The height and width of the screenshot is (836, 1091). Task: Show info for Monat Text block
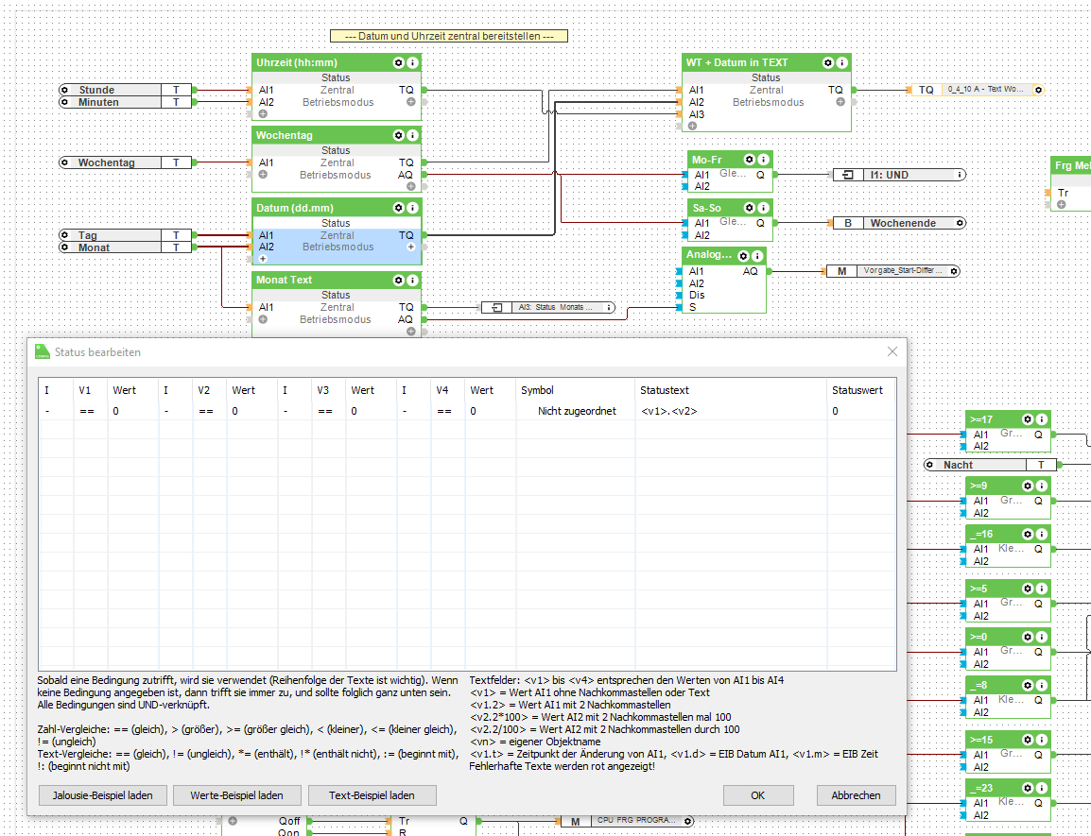click(411, 280)
